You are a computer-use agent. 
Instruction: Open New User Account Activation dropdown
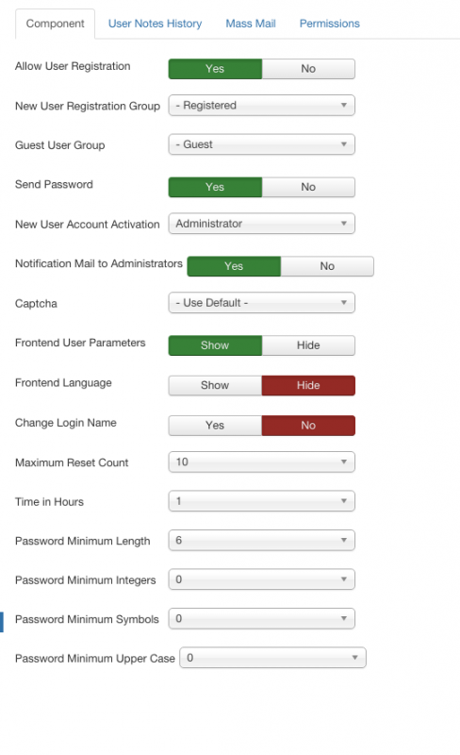click(262, 224)
